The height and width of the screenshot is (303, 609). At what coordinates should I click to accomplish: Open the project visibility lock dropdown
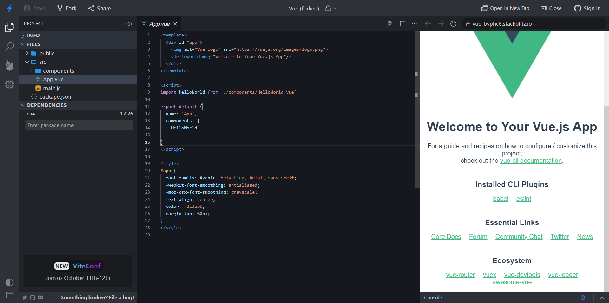tap(331, 8)
